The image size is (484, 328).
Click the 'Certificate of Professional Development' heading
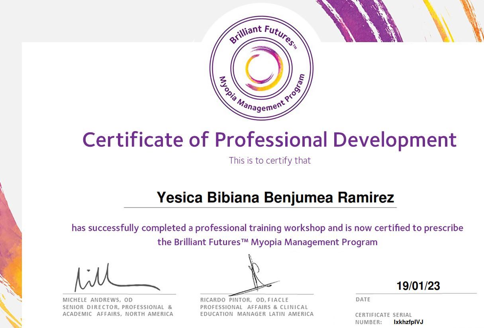269,140
